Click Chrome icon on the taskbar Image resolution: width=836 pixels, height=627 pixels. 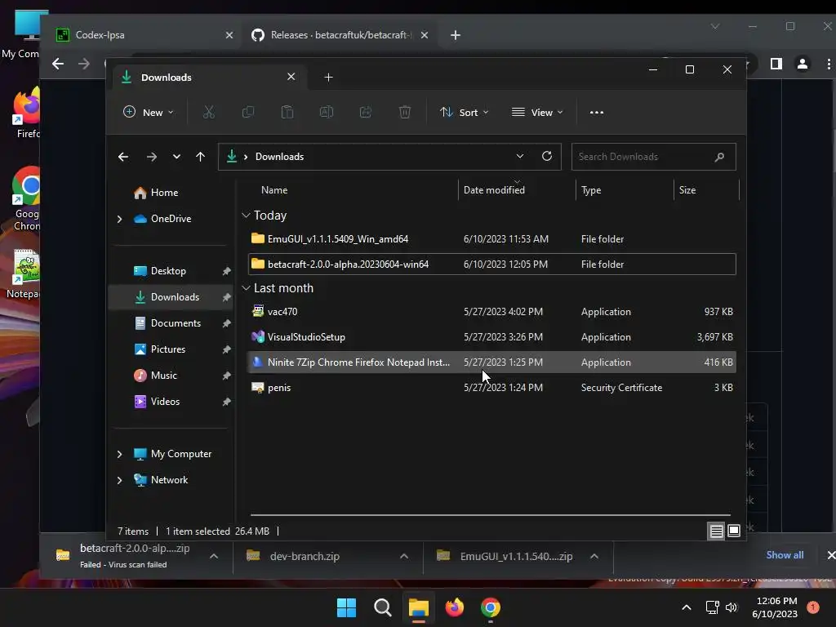pyautogui.click(x=491, y=607)
